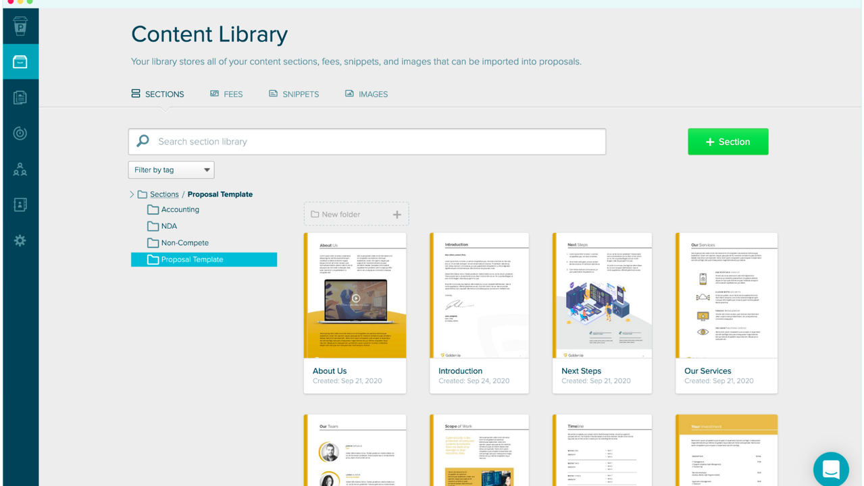Click the Sections breadcrumb link
864x486 pixels.
(163, 194)
